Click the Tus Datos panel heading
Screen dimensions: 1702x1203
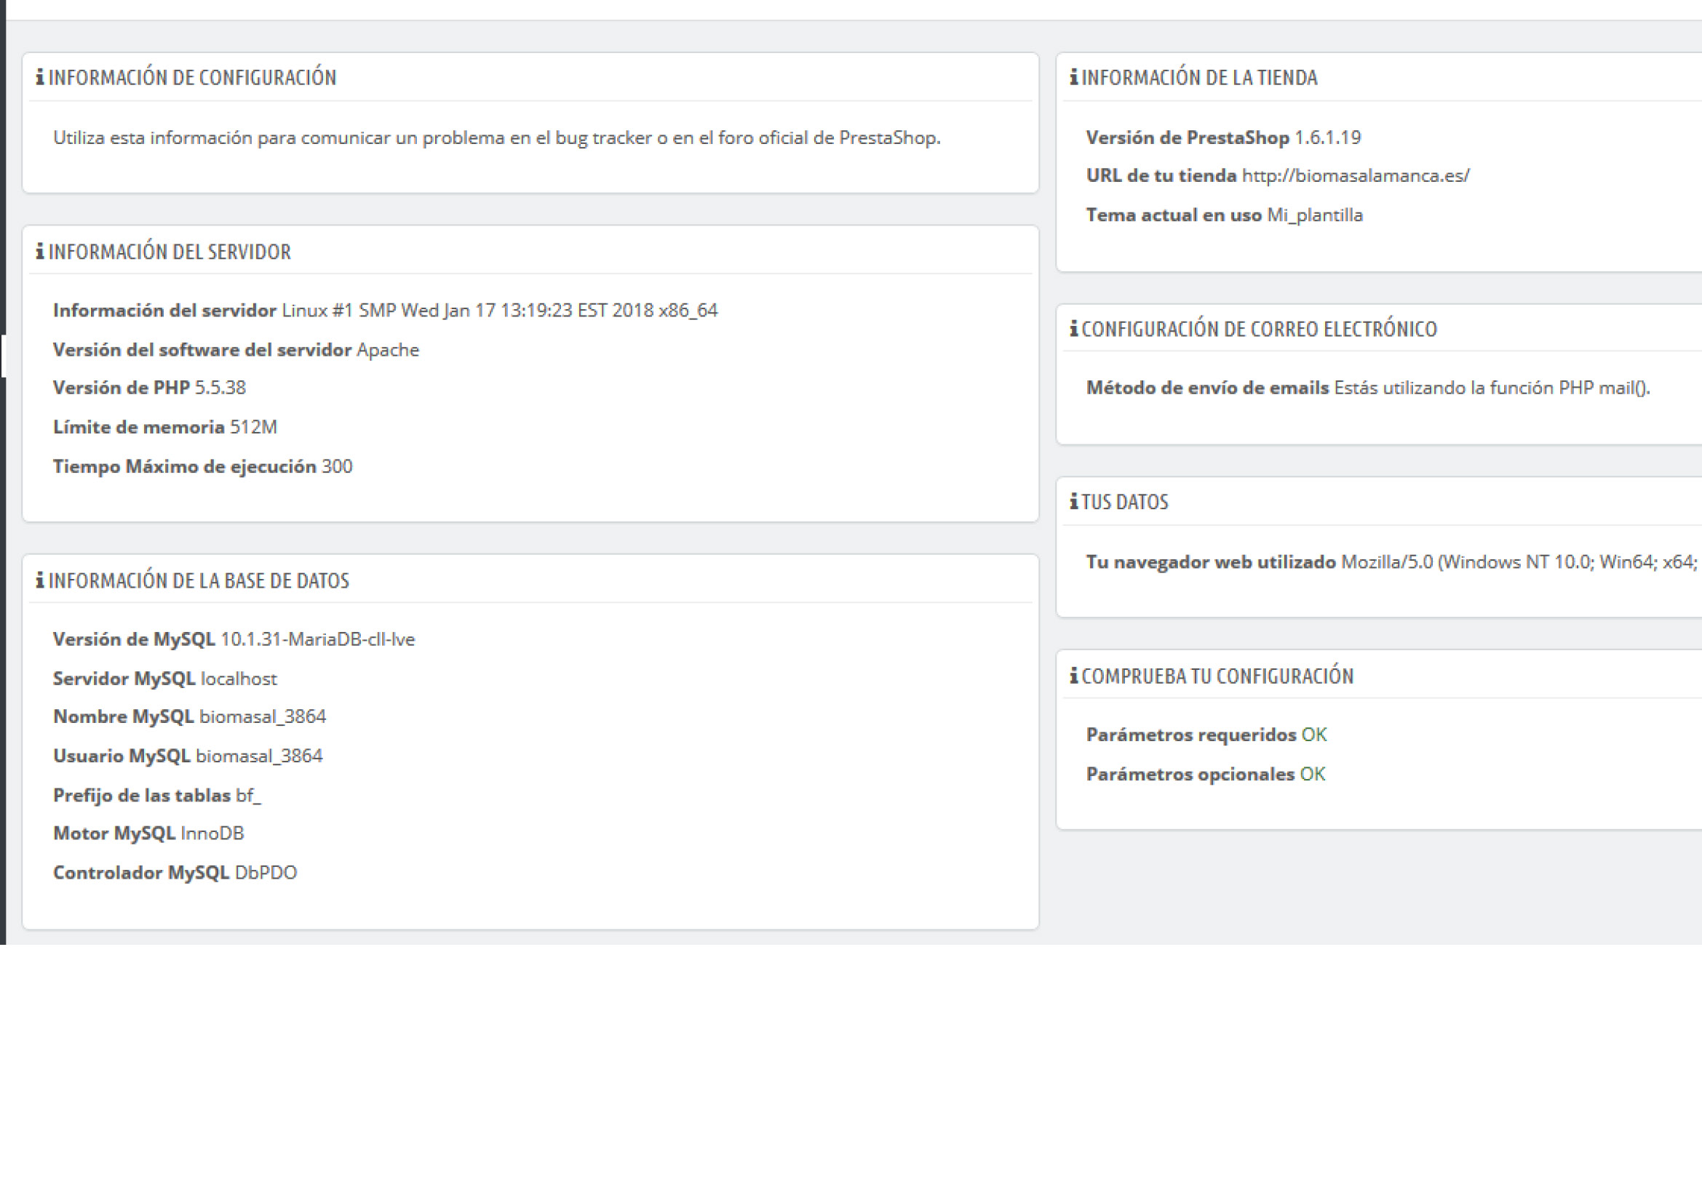[x=1124, y=503]
